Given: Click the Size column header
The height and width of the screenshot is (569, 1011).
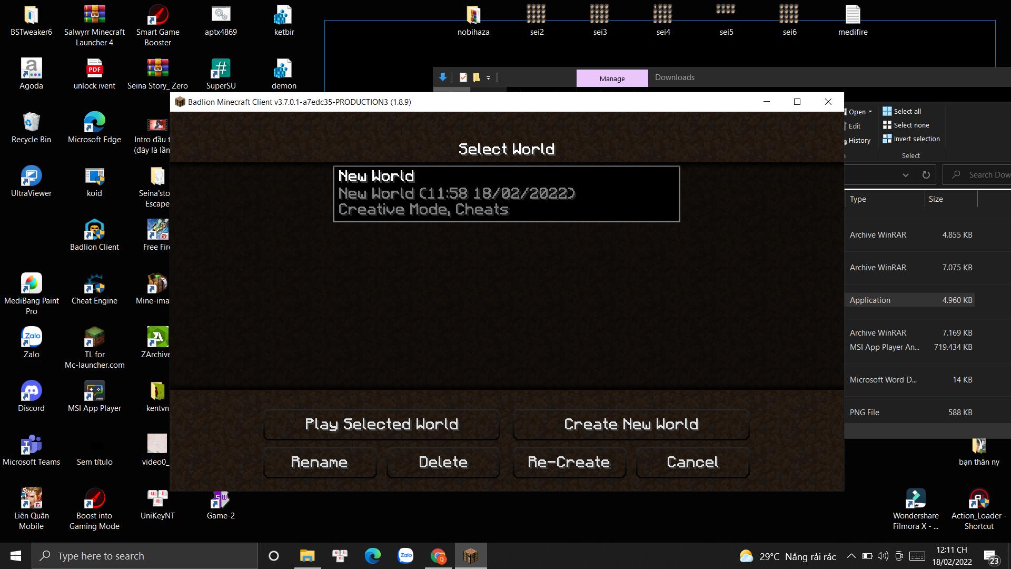Looking at the screenshot, I should [x=936, y=199].
